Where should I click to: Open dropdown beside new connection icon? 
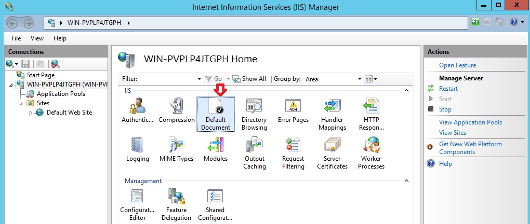[16, 64]
